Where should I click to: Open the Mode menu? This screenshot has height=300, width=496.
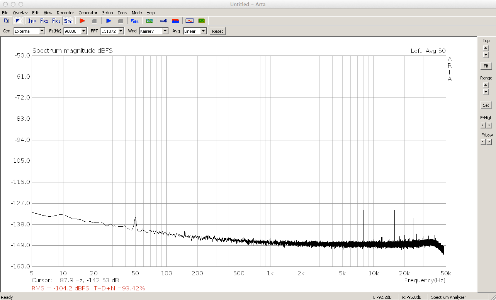tap(137, 13)
